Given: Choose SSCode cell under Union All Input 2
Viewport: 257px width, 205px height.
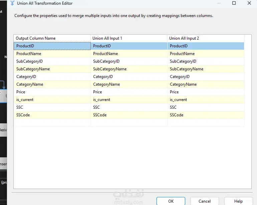Looking at the screenshot, I should [206, 115].
